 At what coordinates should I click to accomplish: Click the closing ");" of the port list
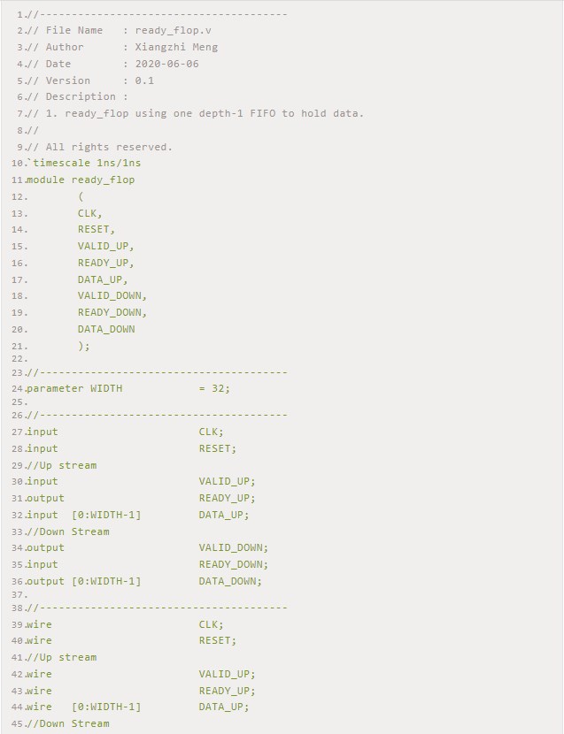(84, 346)
